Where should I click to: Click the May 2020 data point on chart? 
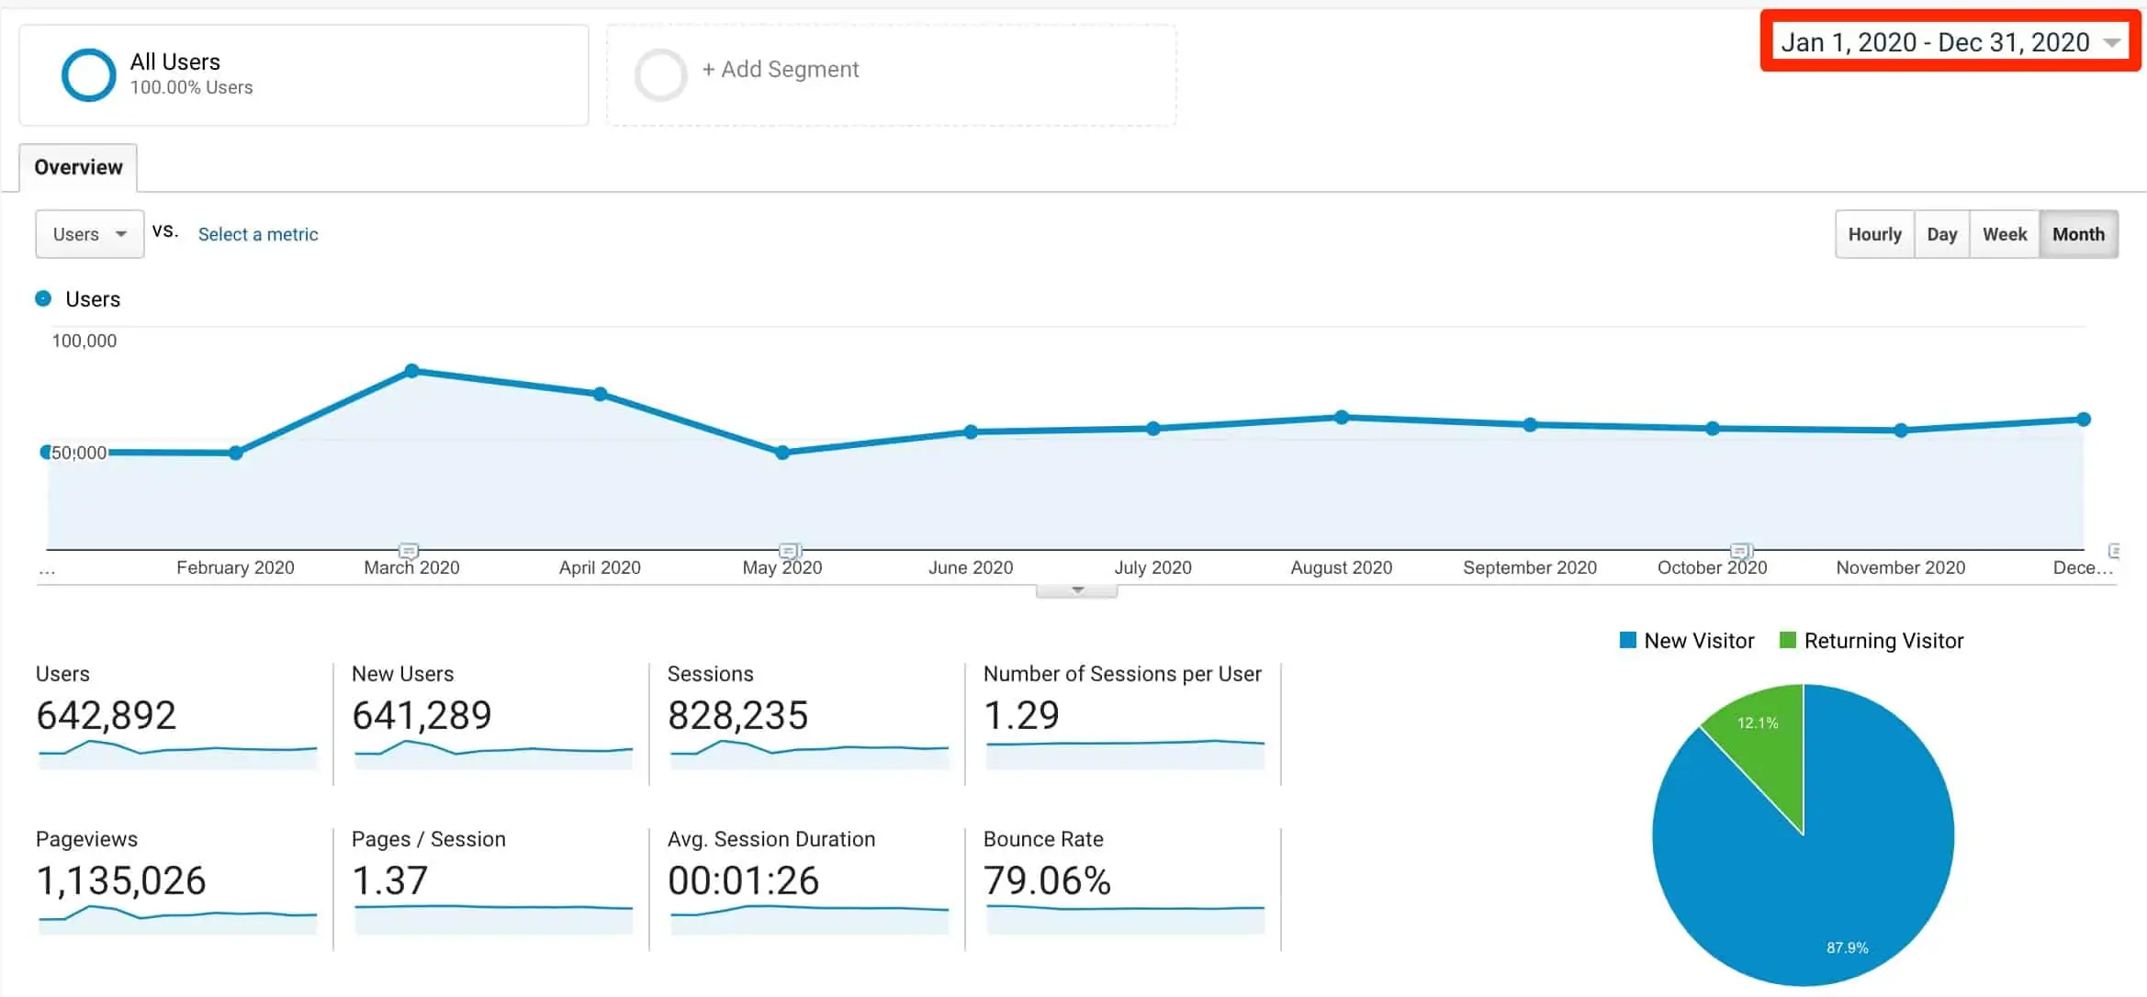(x=782, y=453)
